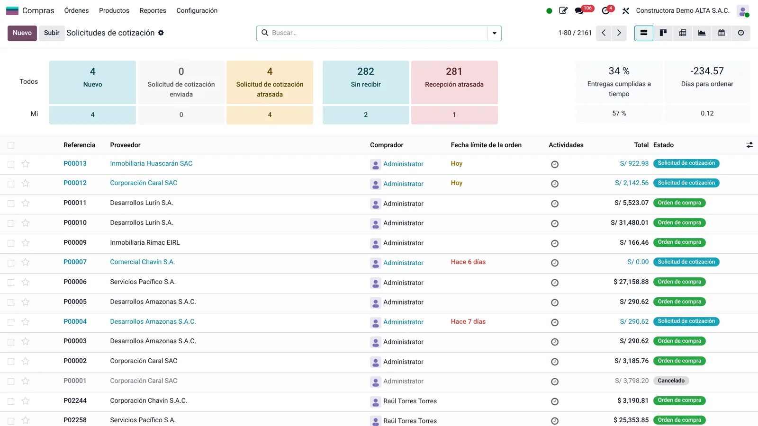
Task: Switch to the pivot table view
Action: tap(683, 33)
